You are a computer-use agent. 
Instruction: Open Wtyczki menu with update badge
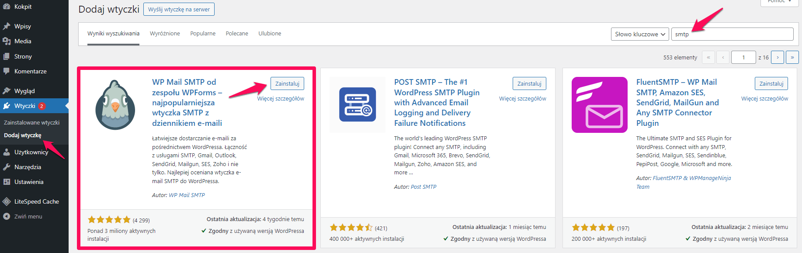(34, 106)
